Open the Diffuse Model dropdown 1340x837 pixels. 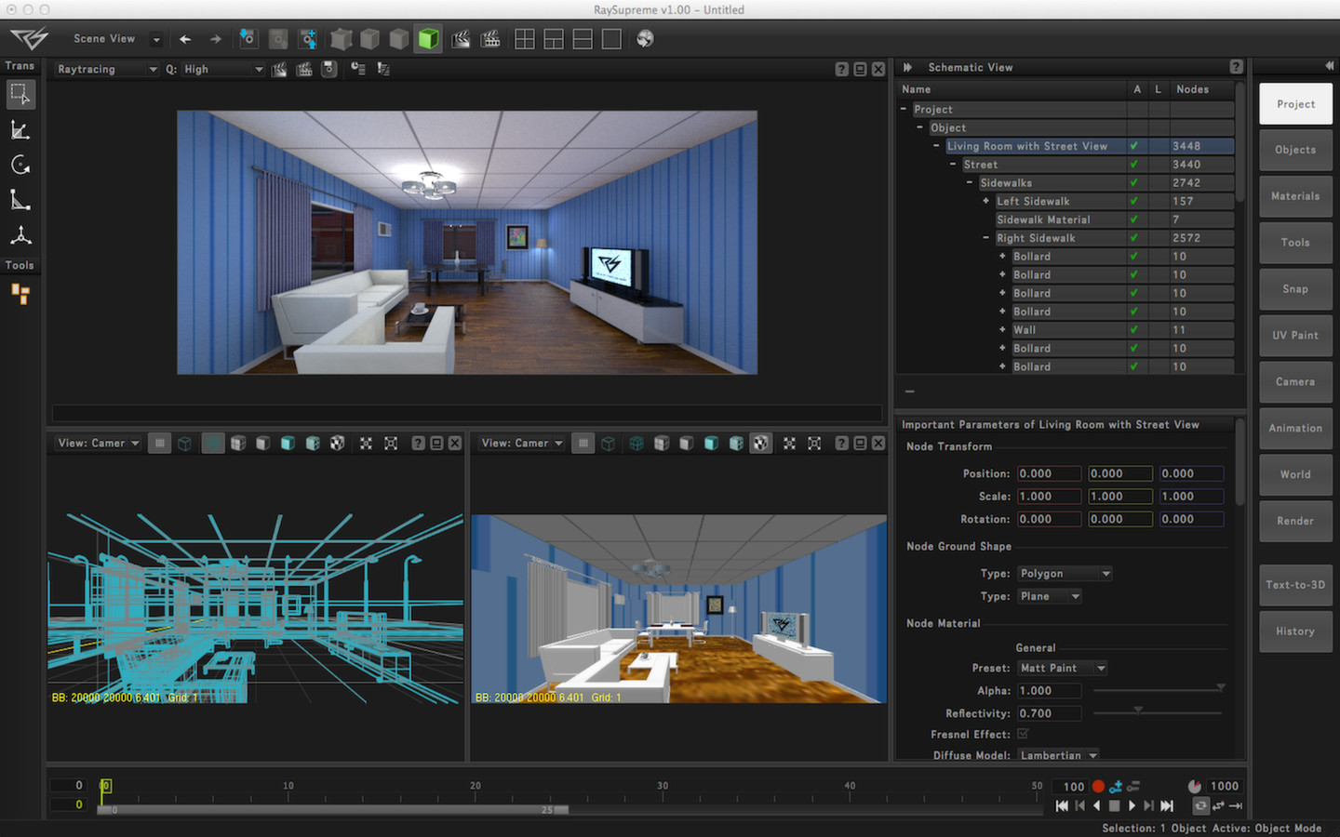(1058, 755)
